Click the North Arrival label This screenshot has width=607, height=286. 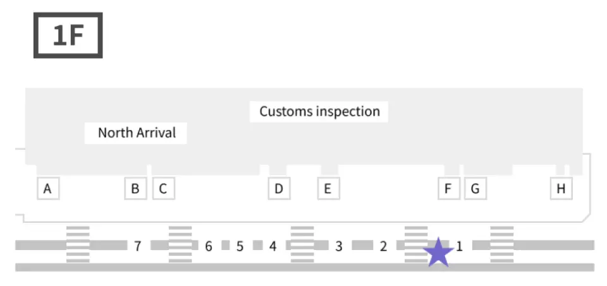tap(137, 133)
